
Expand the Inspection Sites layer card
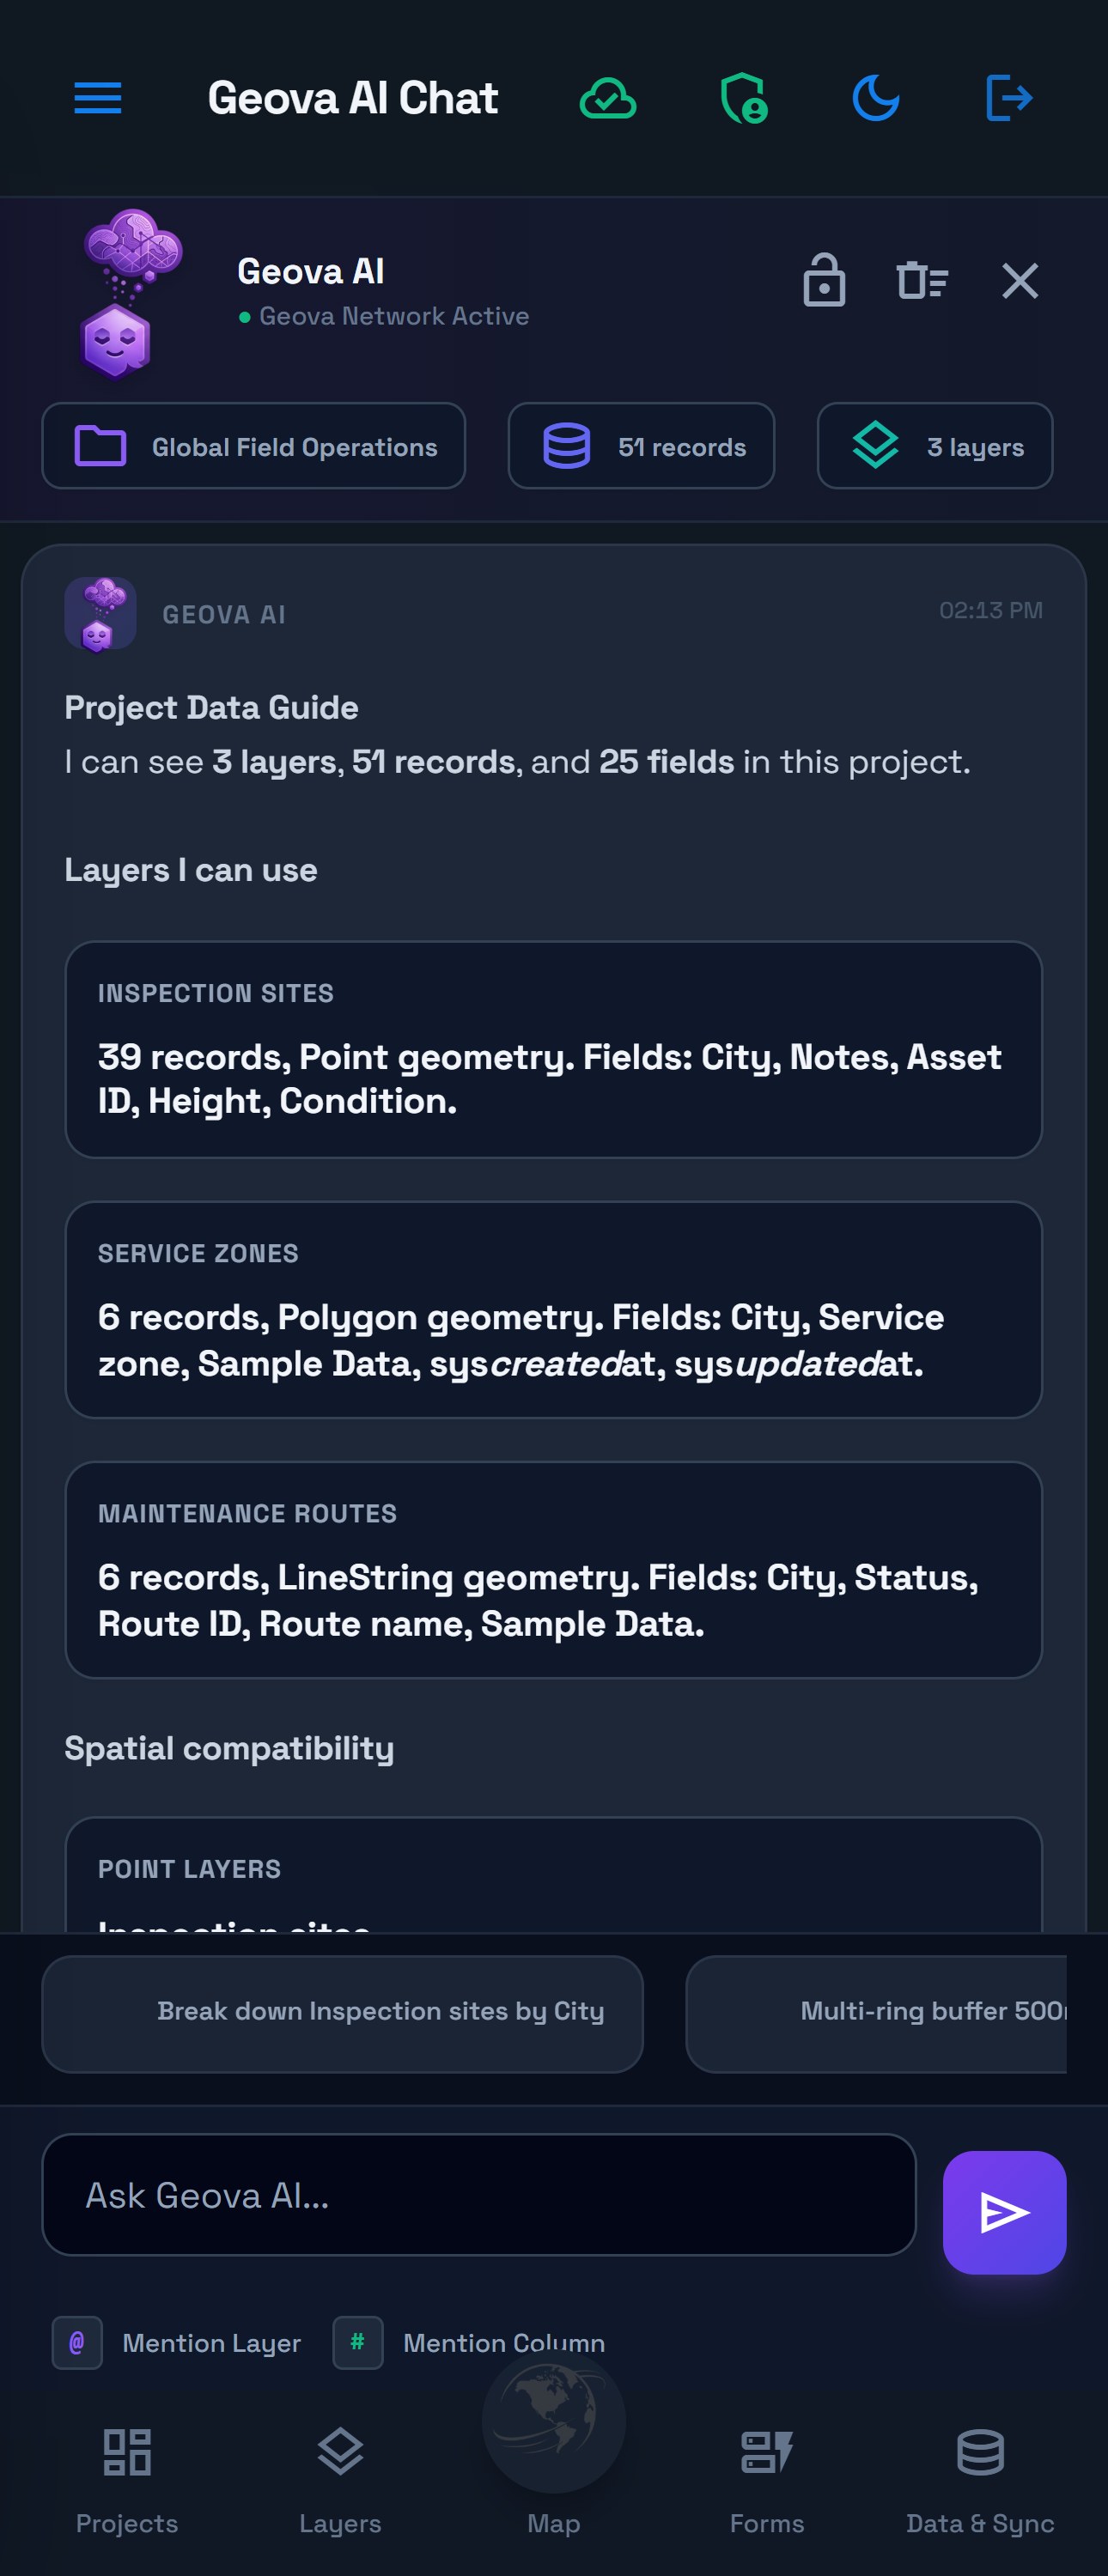point(553,1049)
